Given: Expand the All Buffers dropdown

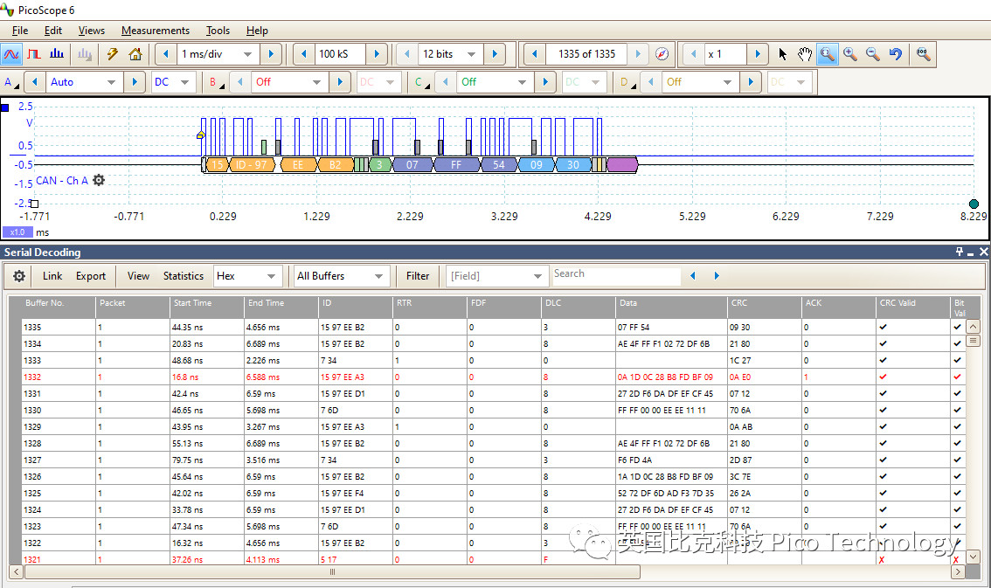Looking at the screenshot, I should point(378,276).
